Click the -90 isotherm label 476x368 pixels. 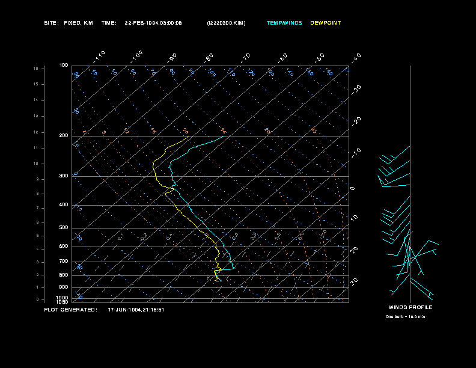(172, 58)
